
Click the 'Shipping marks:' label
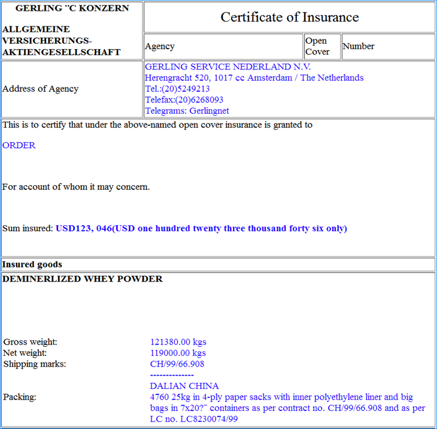coord(35,364)
